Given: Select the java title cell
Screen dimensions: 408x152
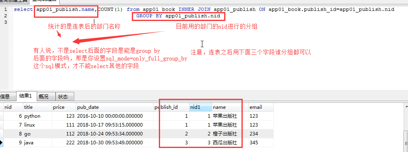Looking at the screenshot, I should (x=37, y=143).
